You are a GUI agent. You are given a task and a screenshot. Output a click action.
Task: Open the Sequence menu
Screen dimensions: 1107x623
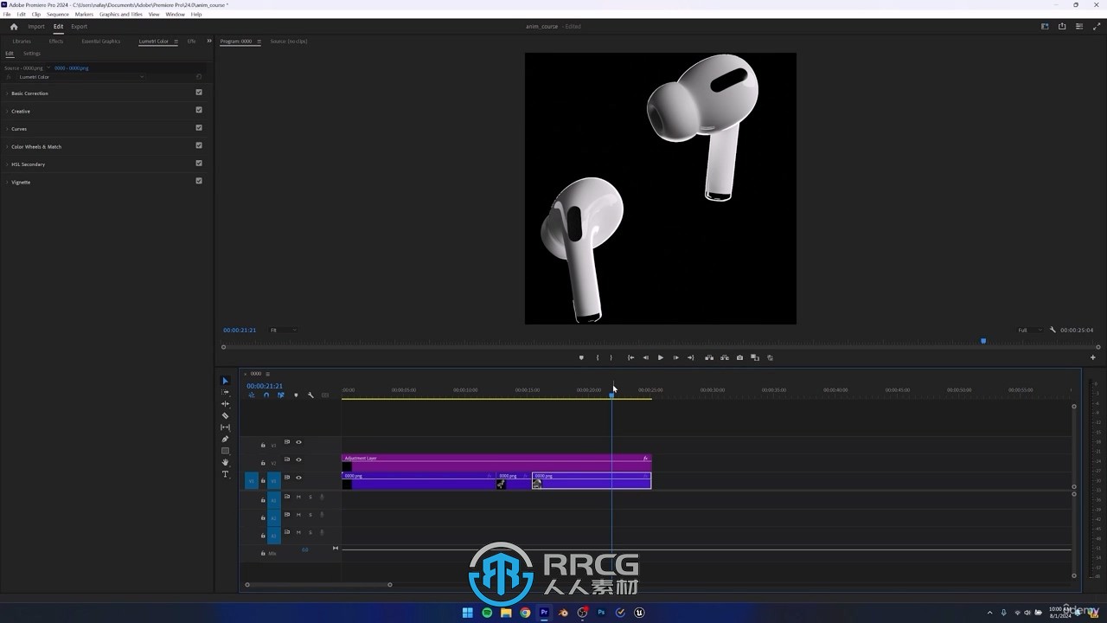coord(58,15)
